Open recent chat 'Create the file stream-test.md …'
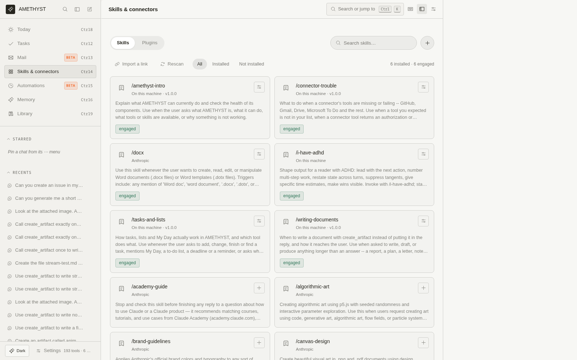 pyautogui.click(x=49, y=263)
